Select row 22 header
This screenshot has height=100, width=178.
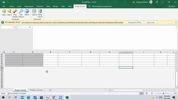[2, 54]
